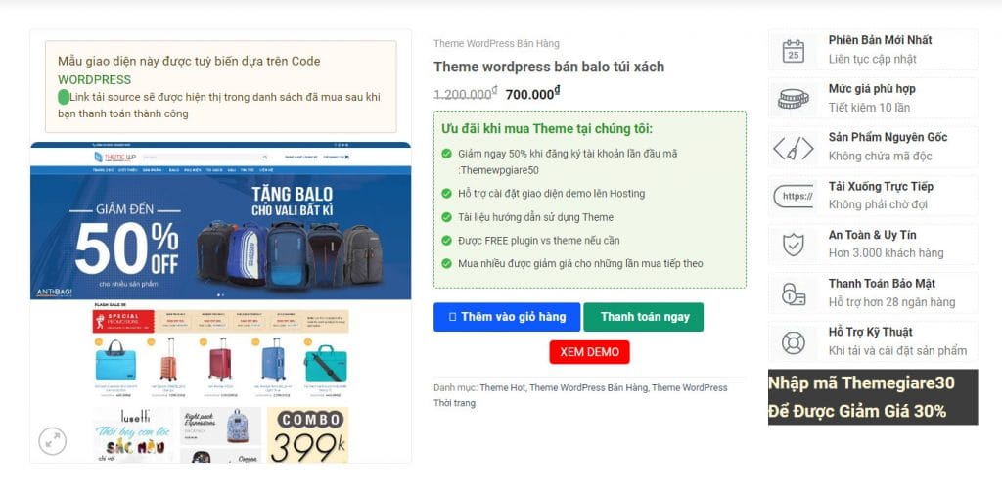
Task: Open Theme WordPress Thời trang category link
Action: point(580,395)
